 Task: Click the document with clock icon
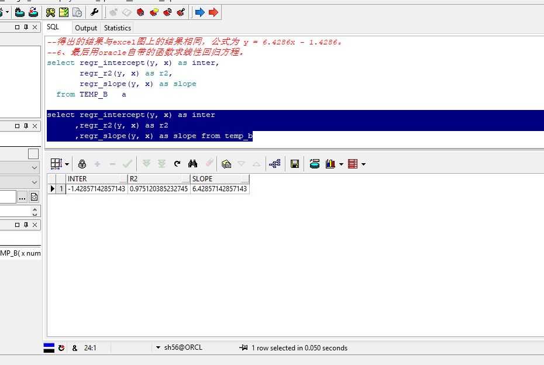pyautogui.click(x=77, y=12)
